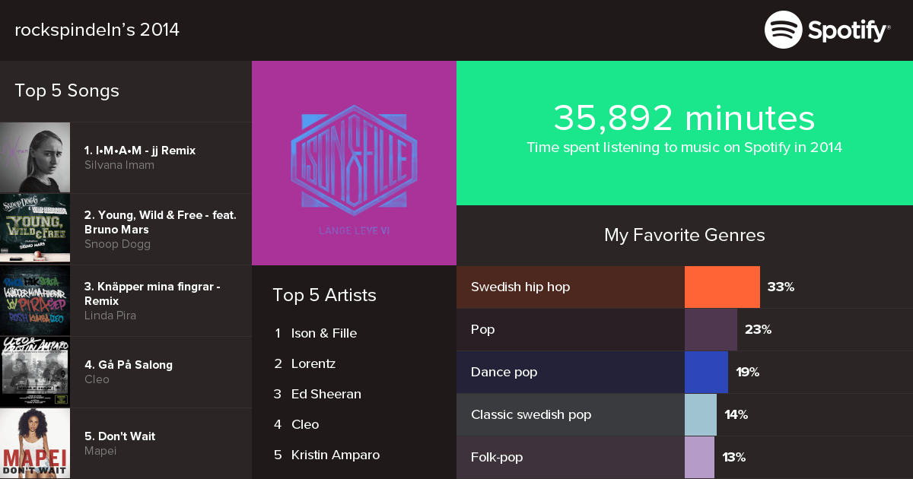Click the lavender Folk-pop bar
Screen dimensions: 913x479
coord(699,457)
